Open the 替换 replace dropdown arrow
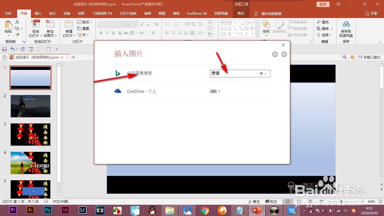Image resolution: width=384 pixels, height=216 pixels. pos(332,29)
